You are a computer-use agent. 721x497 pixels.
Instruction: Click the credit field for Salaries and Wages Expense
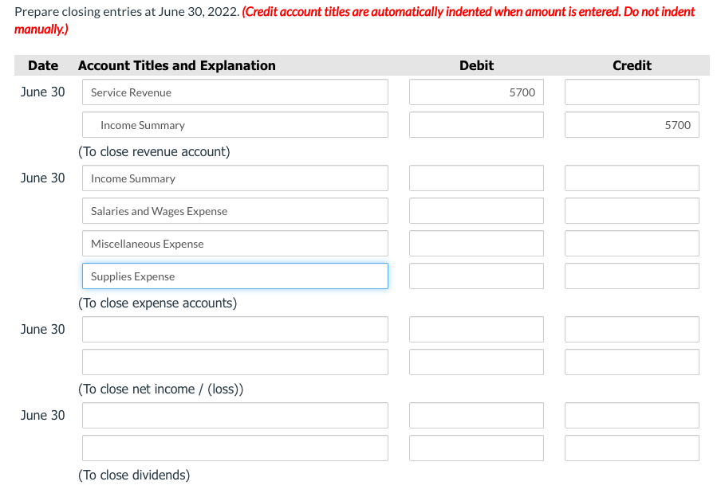pos(631,210)
